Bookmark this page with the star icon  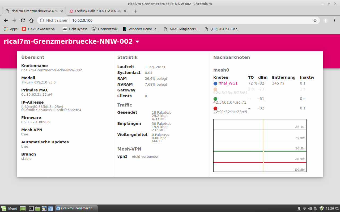click(315, 20)
